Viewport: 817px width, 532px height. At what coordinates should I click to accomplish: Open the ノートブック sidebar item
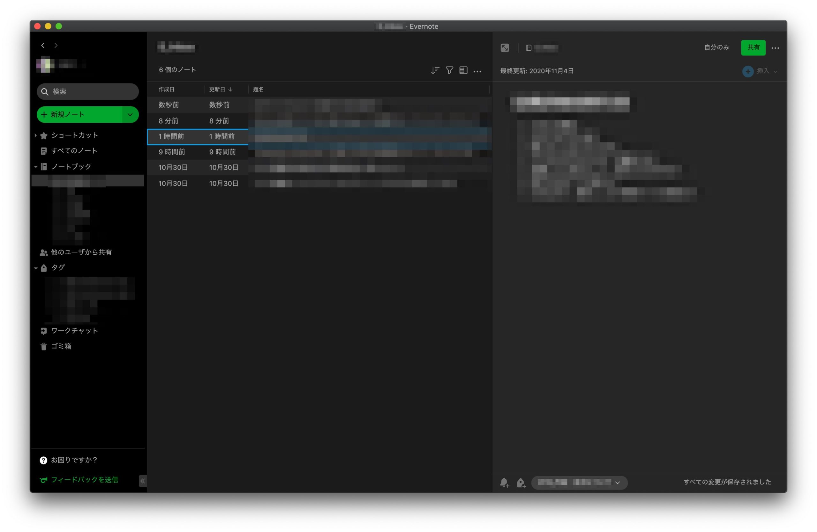(x=71, y=167)
